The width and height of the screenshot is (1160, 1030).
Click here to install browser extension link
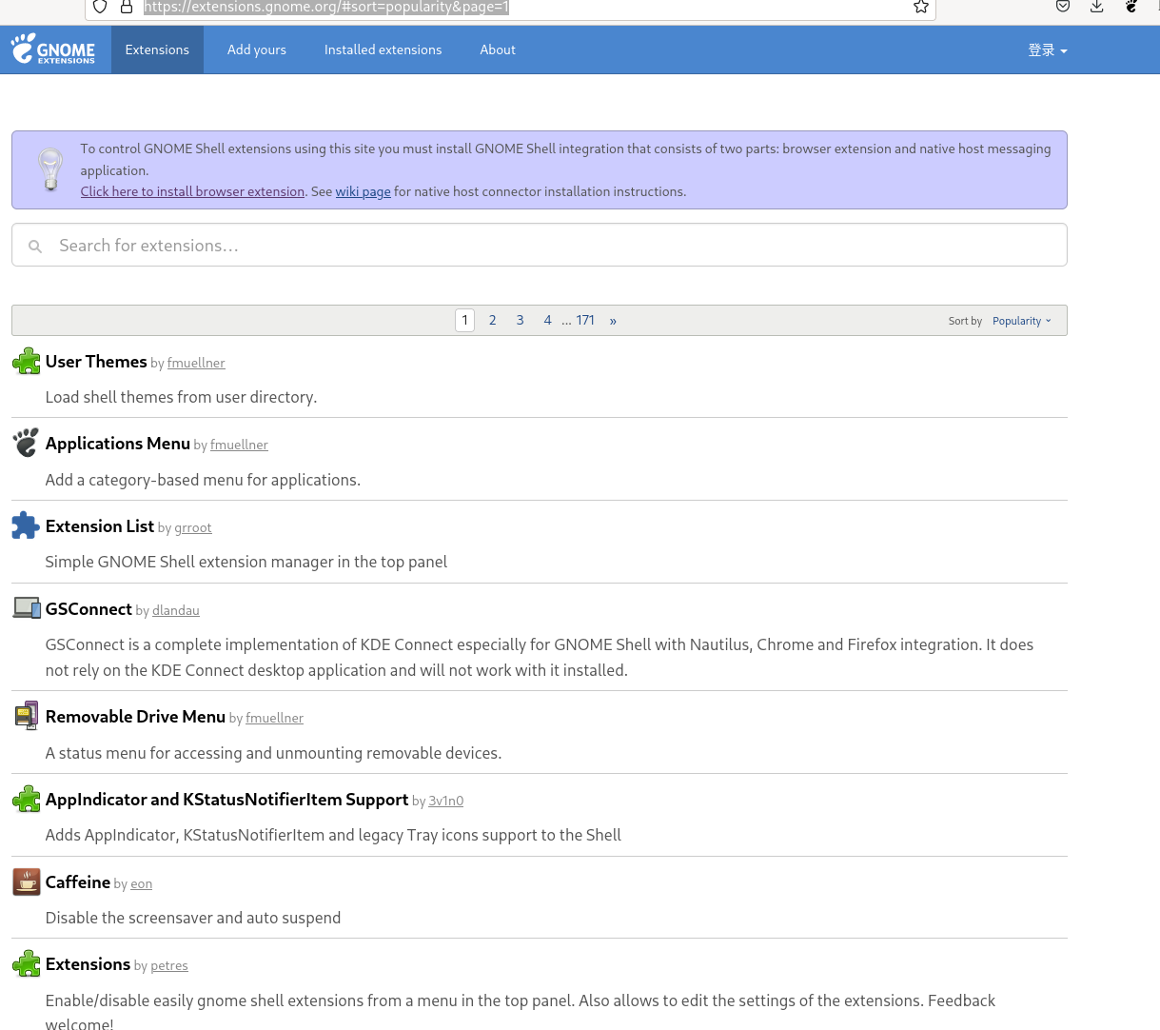pos(192,191)
